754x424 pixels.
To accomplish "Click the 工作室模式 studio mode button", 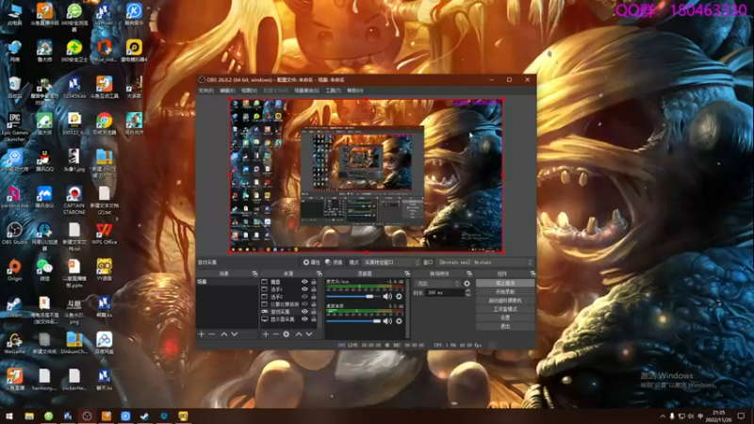I will point(505,309).
